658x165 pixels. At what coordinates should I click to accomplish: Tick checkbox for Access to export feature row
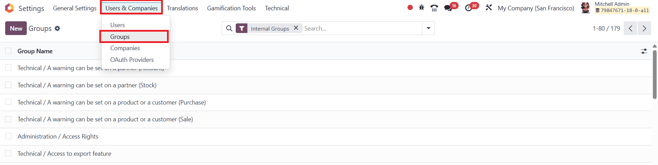(8, 153)
